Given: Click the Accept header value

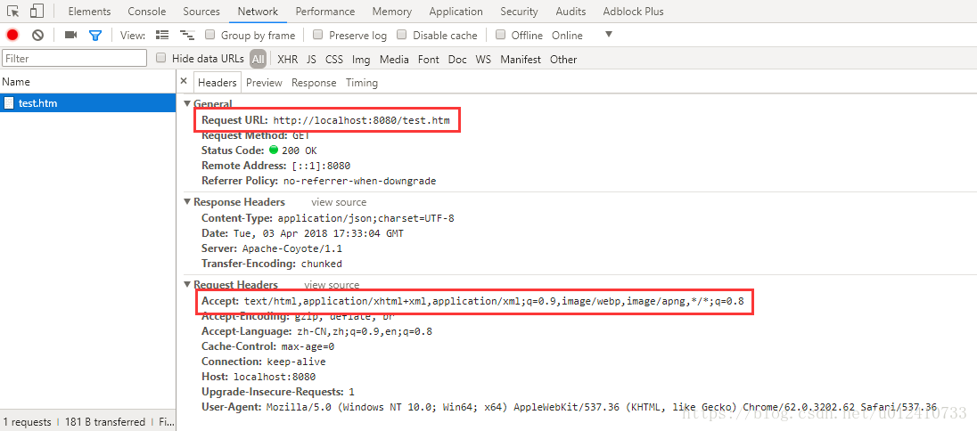Looking at the screenshot, I should tap(494, 301).
